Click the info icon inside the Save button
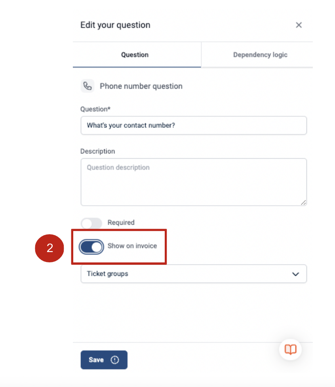The width and height of the screenshot is (335, 387). click(x=114, y=360)
